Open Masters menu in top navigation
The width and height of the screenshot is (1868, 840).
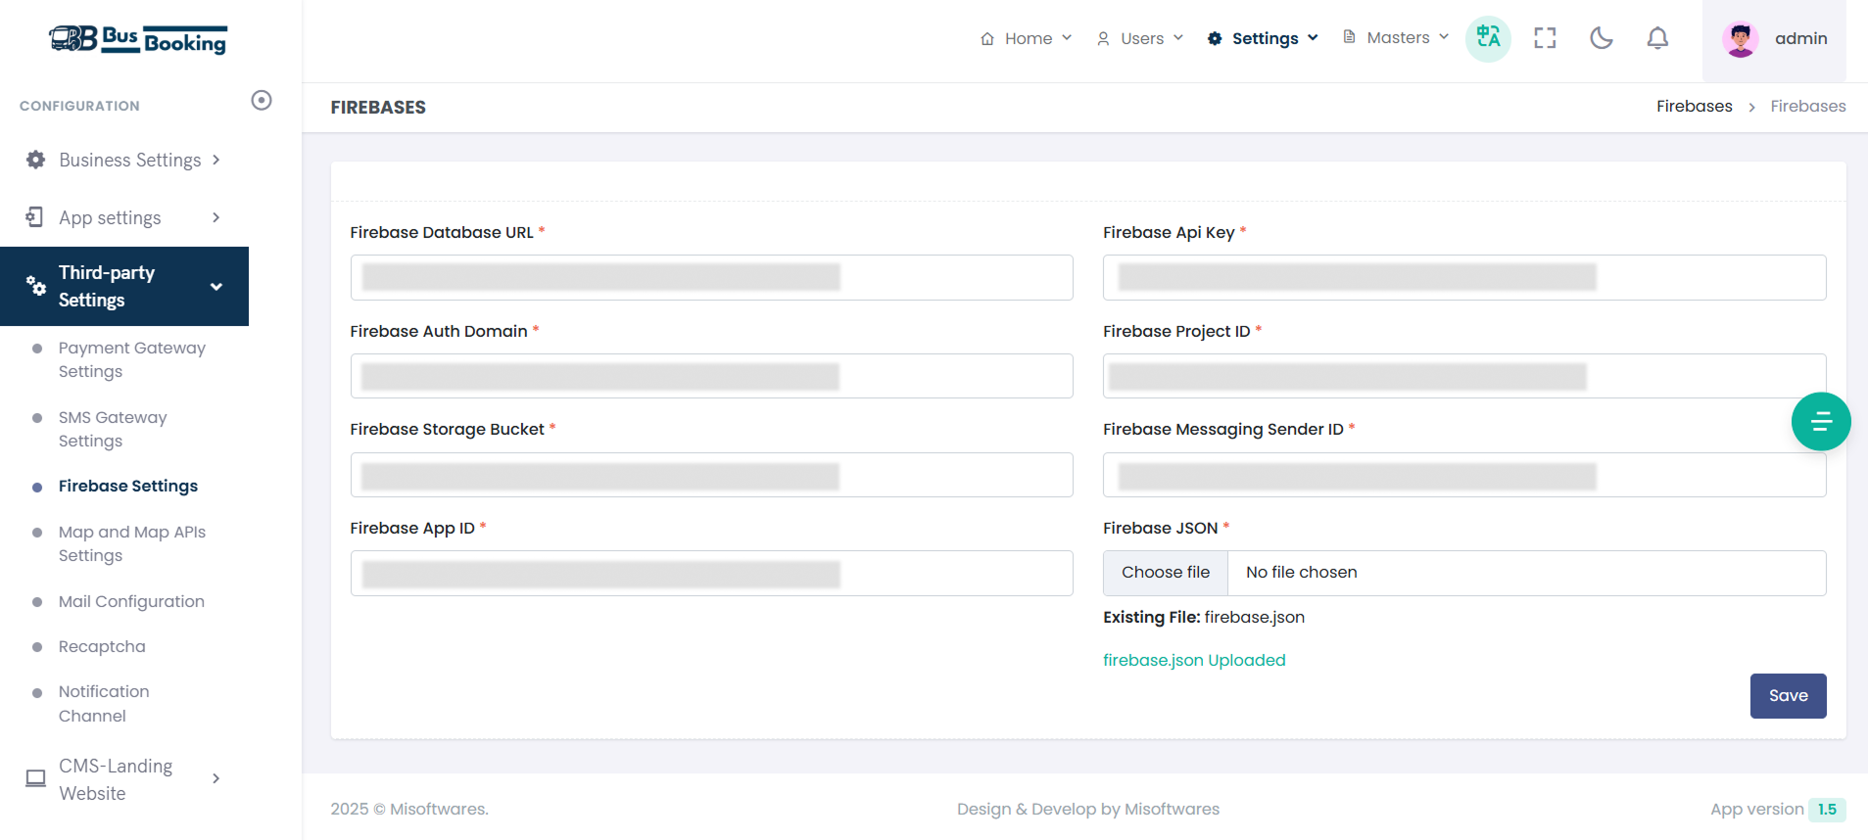tap(1396, 37)
